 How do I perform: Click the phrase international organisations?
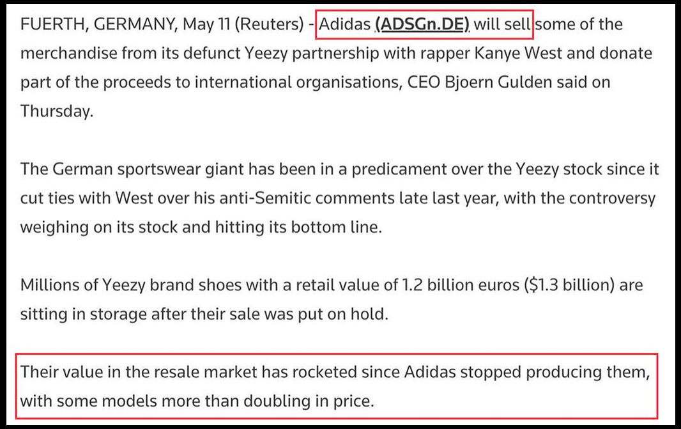tap(297, 82)
